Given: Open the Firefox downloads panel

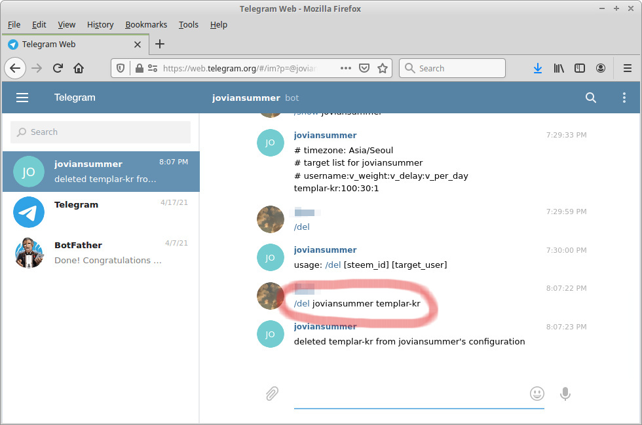Looking at the screenshot, I should [538, 68].
